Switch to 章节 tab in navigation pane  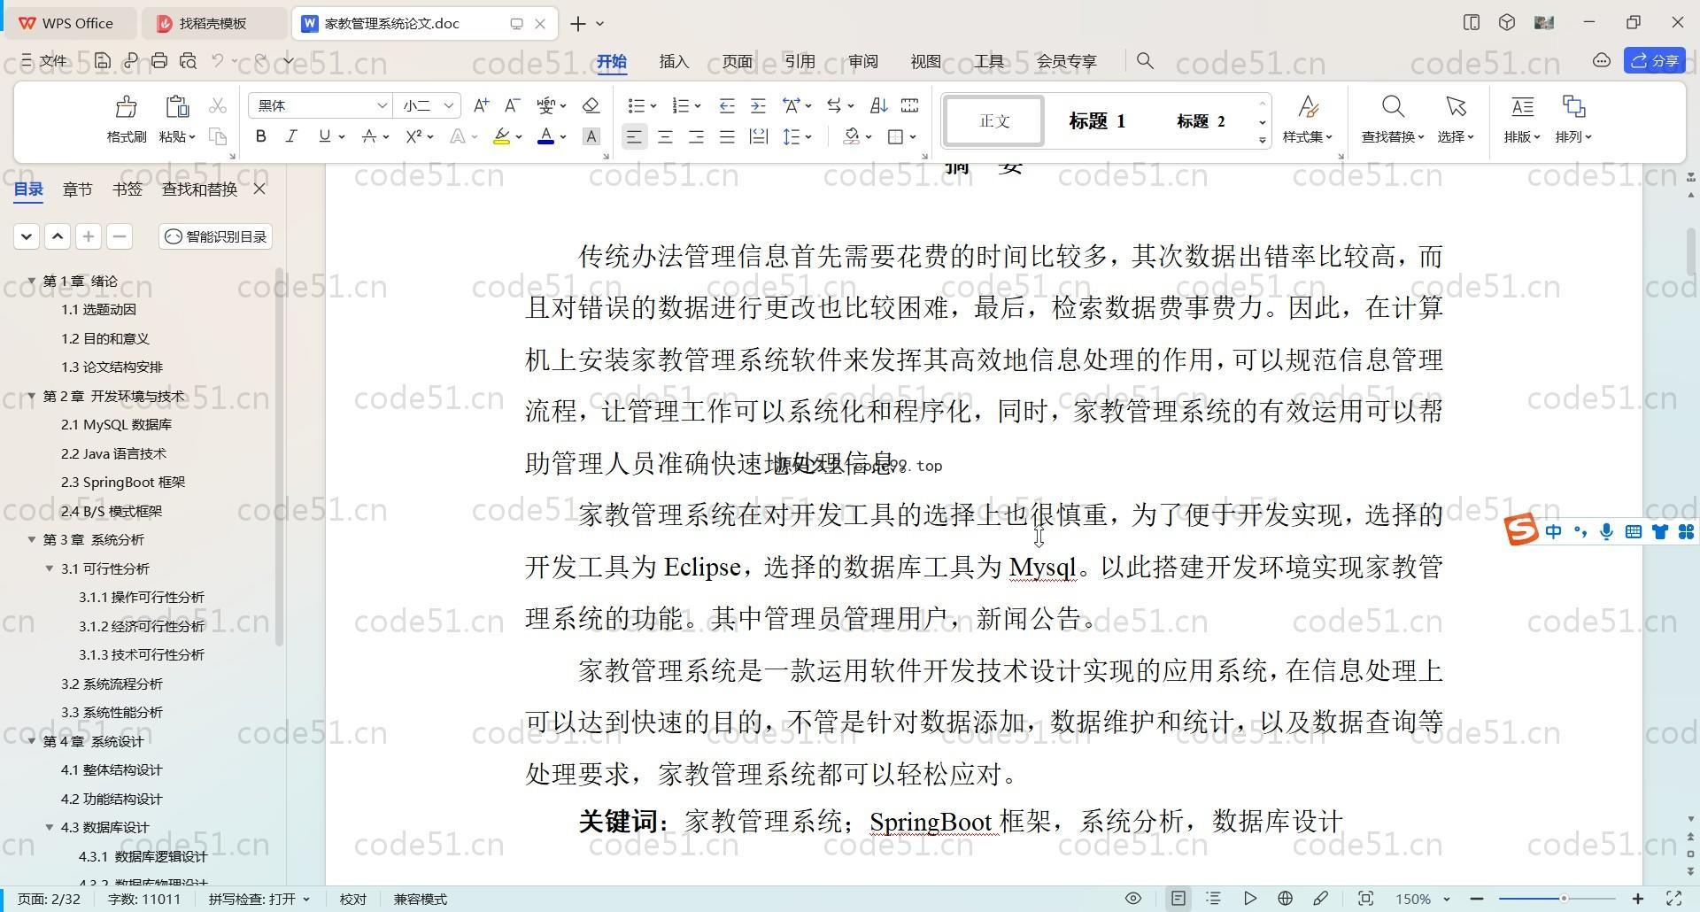(x=78, y=189)
